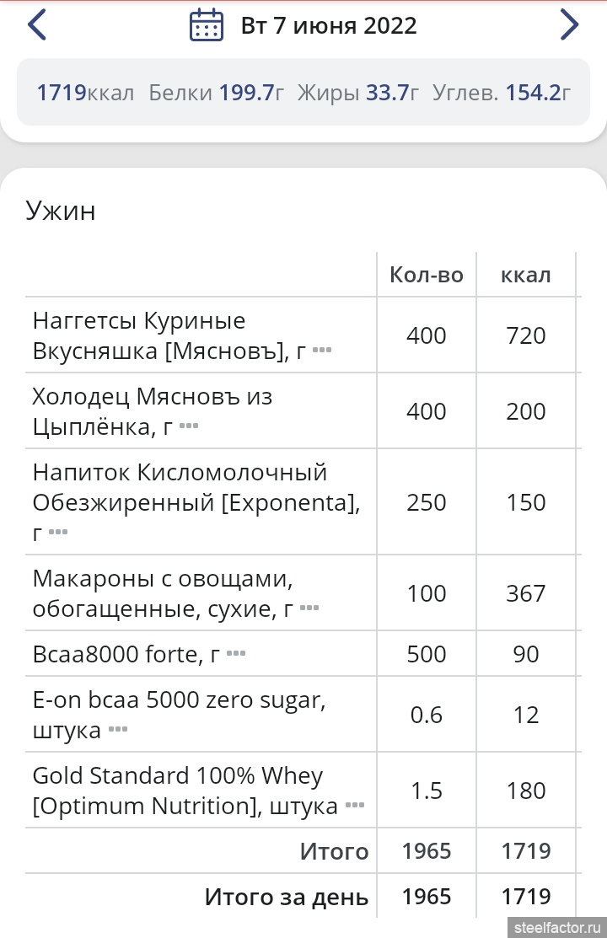Edit quantity 0.6 for E-on bcaa

[427, 715]
